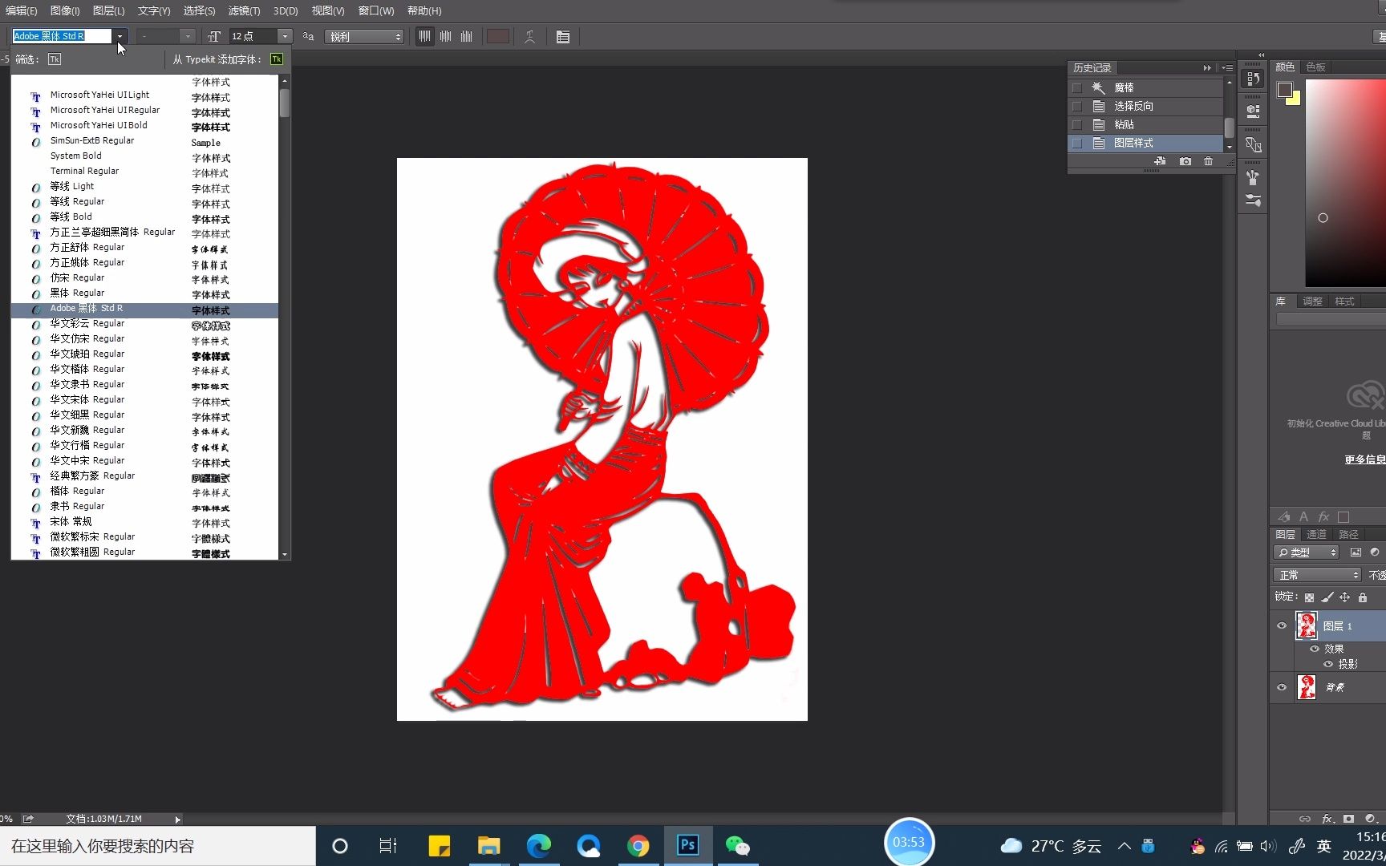Open the History panel flyout menu
The image size is (1386, 866).
(1227, 68)
